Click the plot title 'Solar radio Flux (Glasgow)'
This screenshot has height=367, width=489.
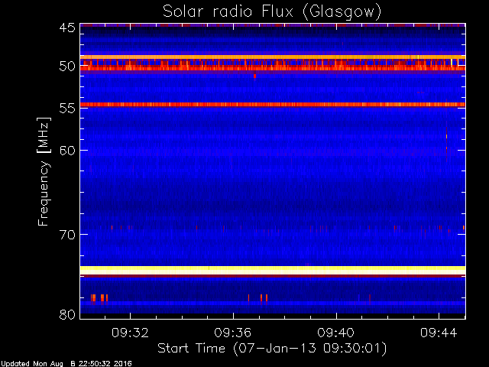click(x=272, y=12)
